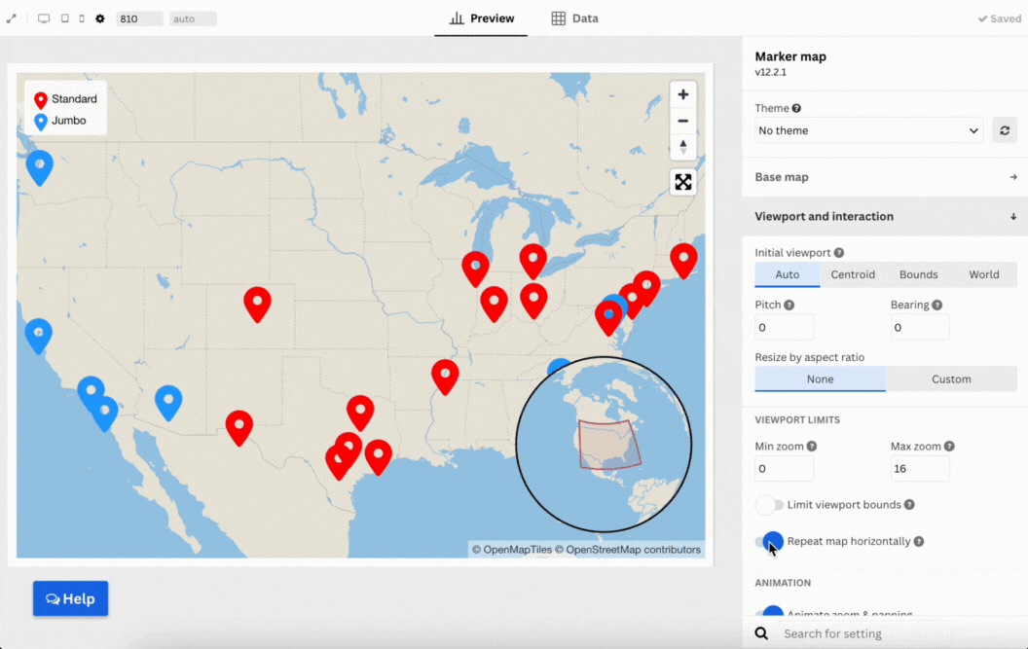Enable Limit viewport bounds toggle
The image size is (1028, 649).
(x=769, y=505)
